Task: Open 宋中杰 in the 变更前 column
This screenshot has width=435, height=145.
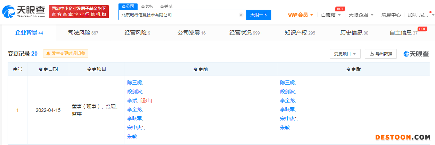Action: click(136, 127)
